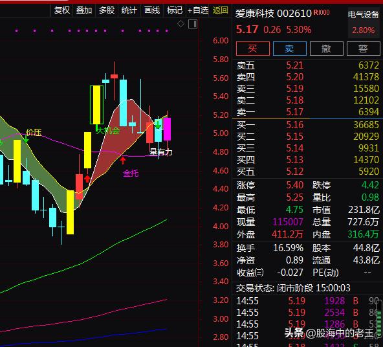Click the yellow 返回 link
The height and width of the screenshot is (347, 383).
coord(221,10)
